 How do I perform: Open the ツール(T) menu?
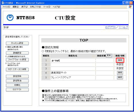pos(47,7)
